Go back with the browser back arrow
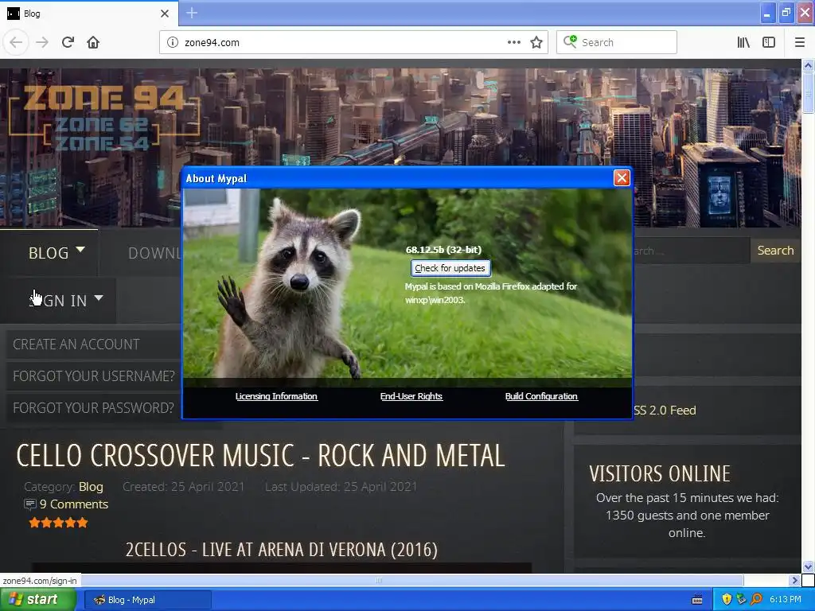 16,43
